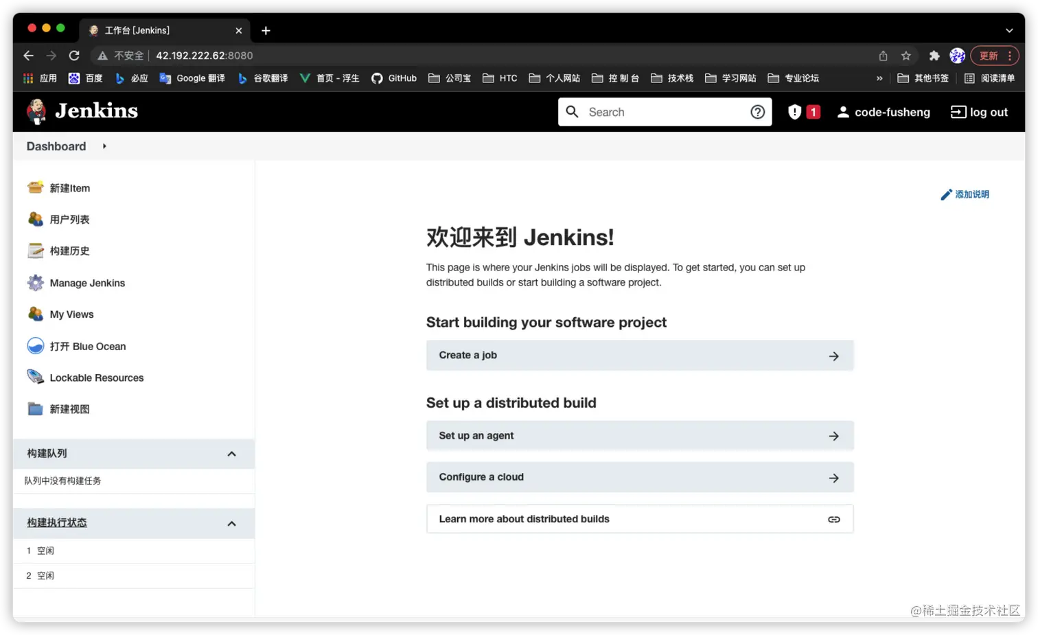Open the 百度 bookmark
The height and width of the screenshot is (635, 1038).
pos(86,78)
